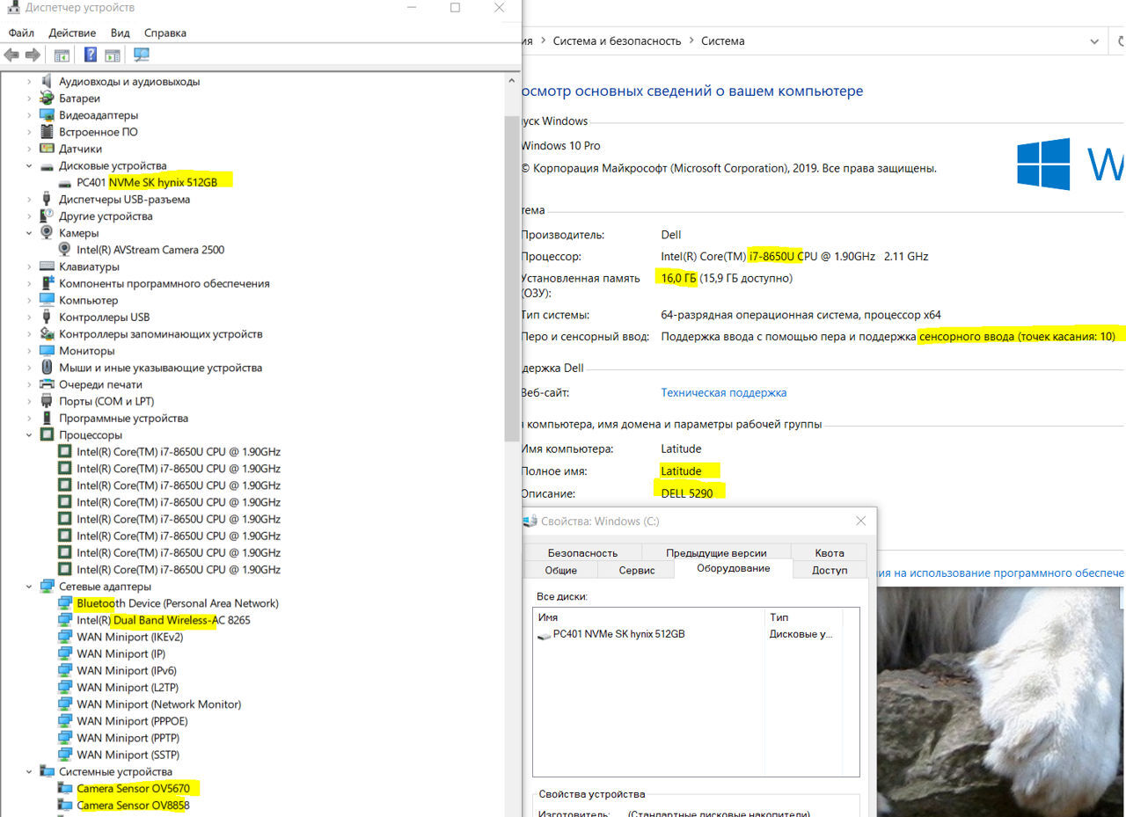Click the Device Manager vertical scrollbar thumb
1126x817 pixels.
tap(512, 277)
